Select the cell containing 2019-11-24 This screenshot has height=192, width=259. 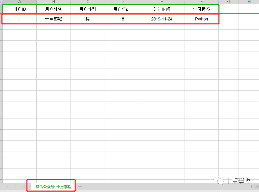161,19
